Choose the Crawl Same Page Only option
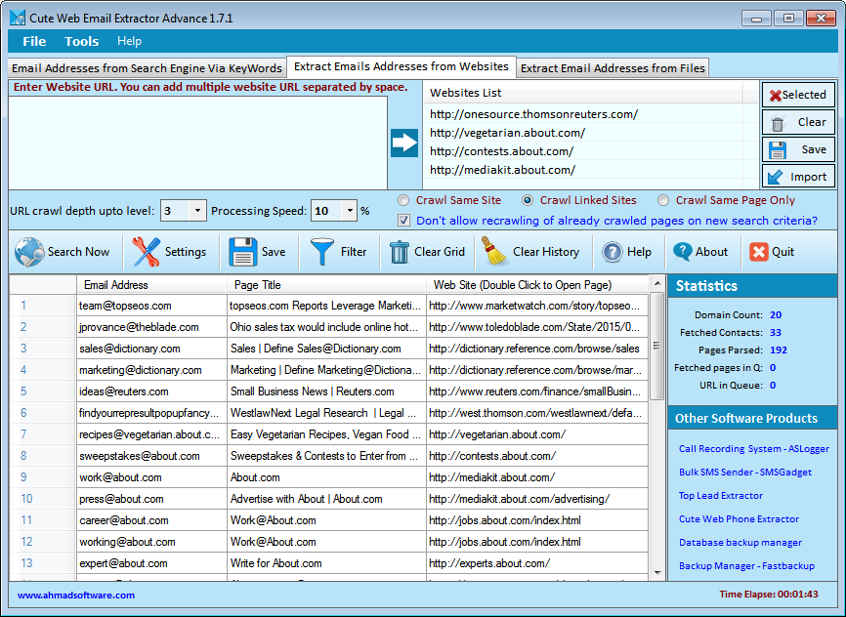846x617 pixels. pos(663,200)
